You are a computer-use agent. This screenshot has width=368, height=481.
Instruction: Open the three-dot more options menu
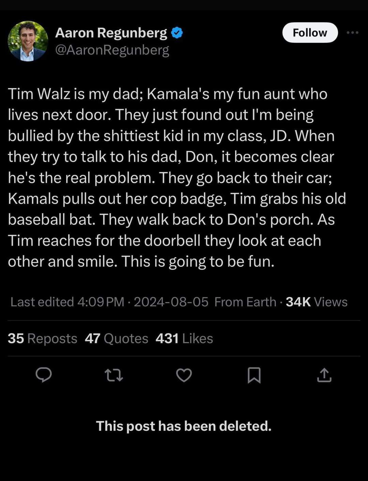click(x=352, y=33)
